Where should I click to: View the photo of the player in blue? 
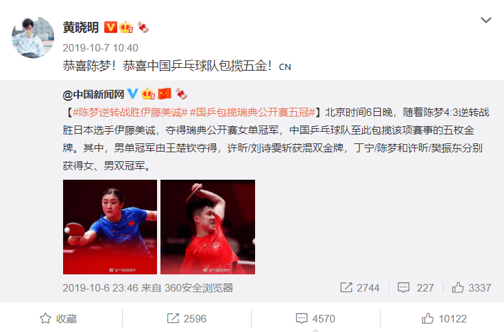coord(110,227)
